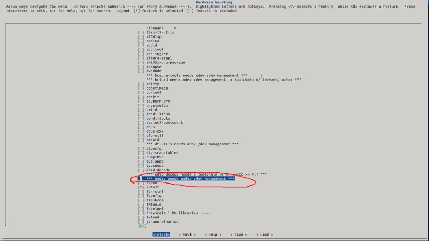The width and height of the screenshot is (429, 241).
Task: Select the dmraid entry
Action: (152, 140)
